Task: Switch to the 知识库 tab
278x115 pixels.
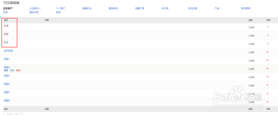Action: (x=165, y=8)
